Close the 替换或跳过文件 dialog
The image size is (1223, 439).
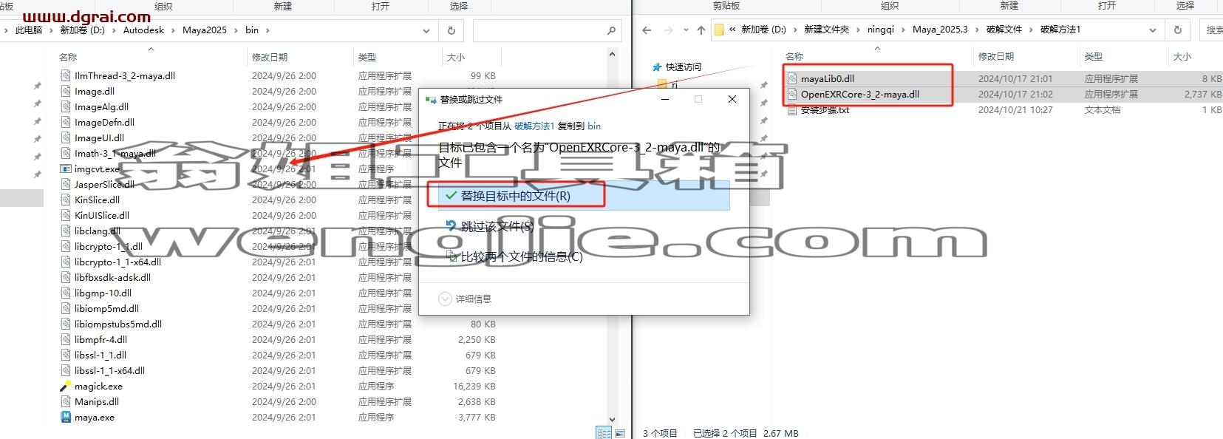732,99
